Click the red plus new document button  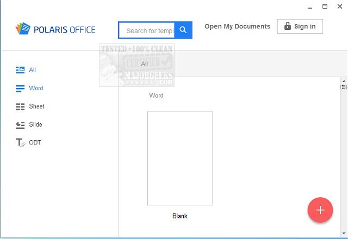(x=320, y=210)
